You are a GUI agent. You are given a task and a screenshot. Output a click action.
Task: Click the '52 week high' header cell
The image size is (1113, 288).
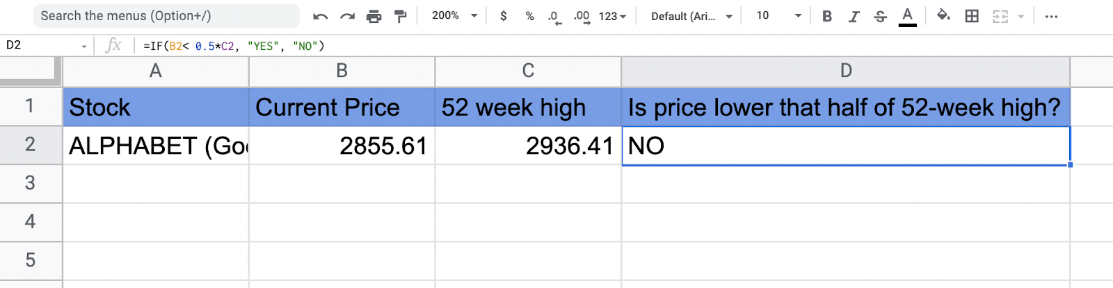(529, 107)
